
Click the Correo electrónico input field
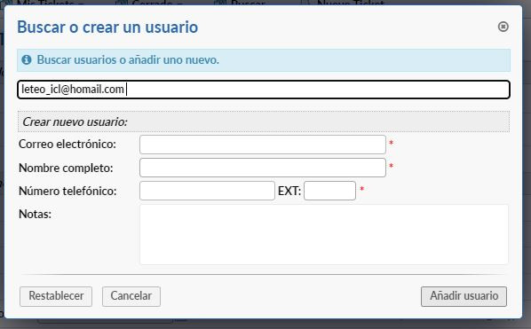[263, 145]
